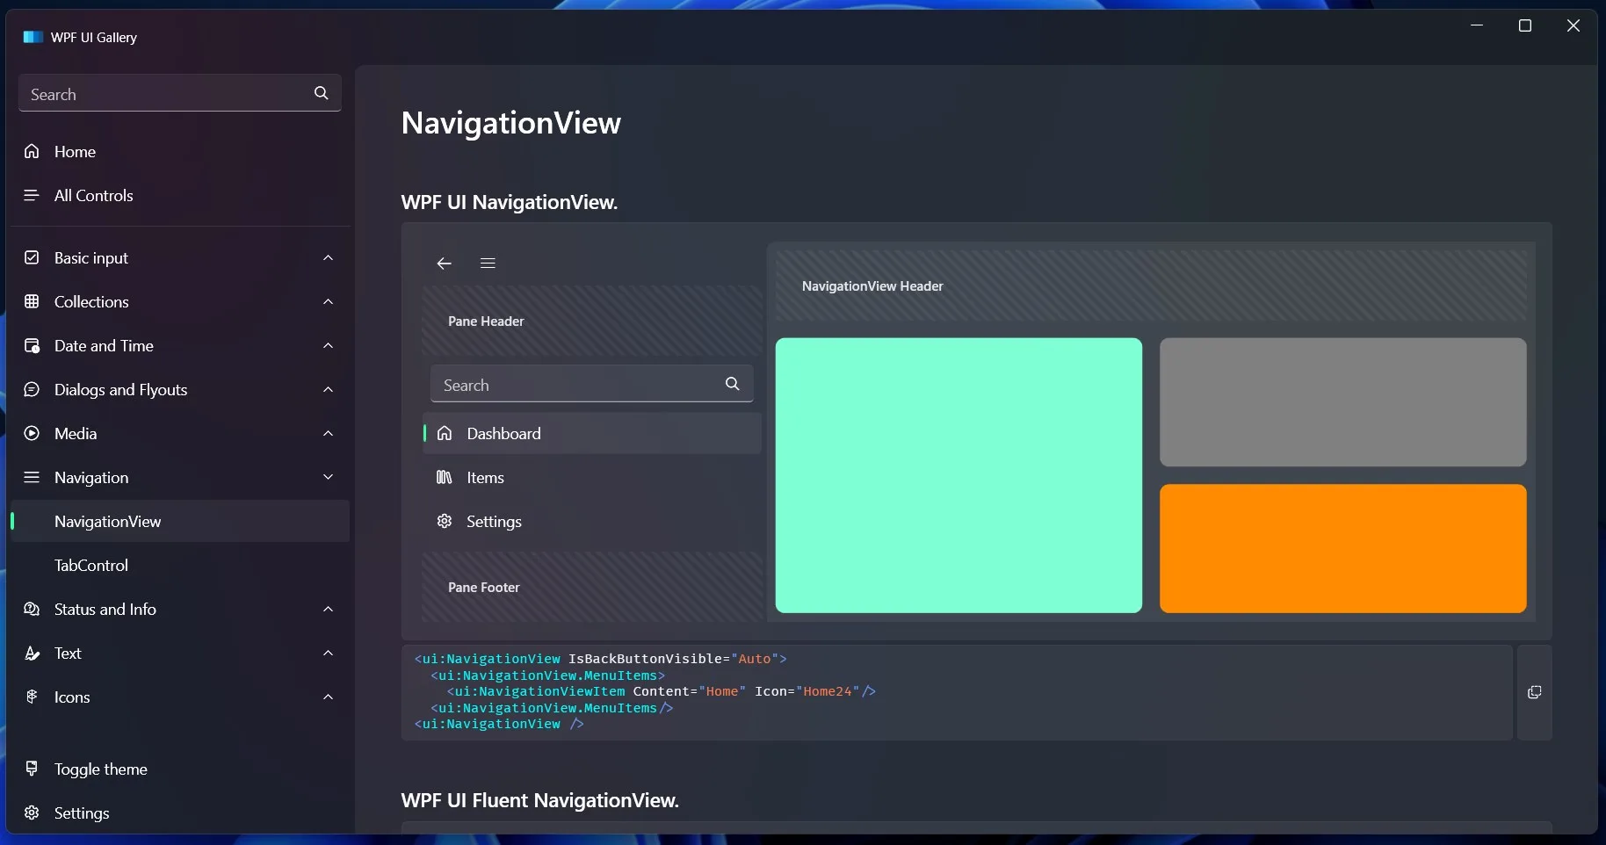Collapse the Navigation section chevron
Screen dimensions: 1606x845
[x=328, y=477]
